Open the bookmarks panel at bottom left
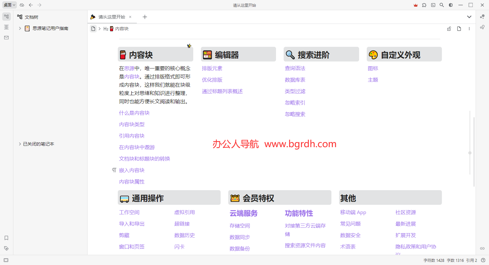 point(6,238)
